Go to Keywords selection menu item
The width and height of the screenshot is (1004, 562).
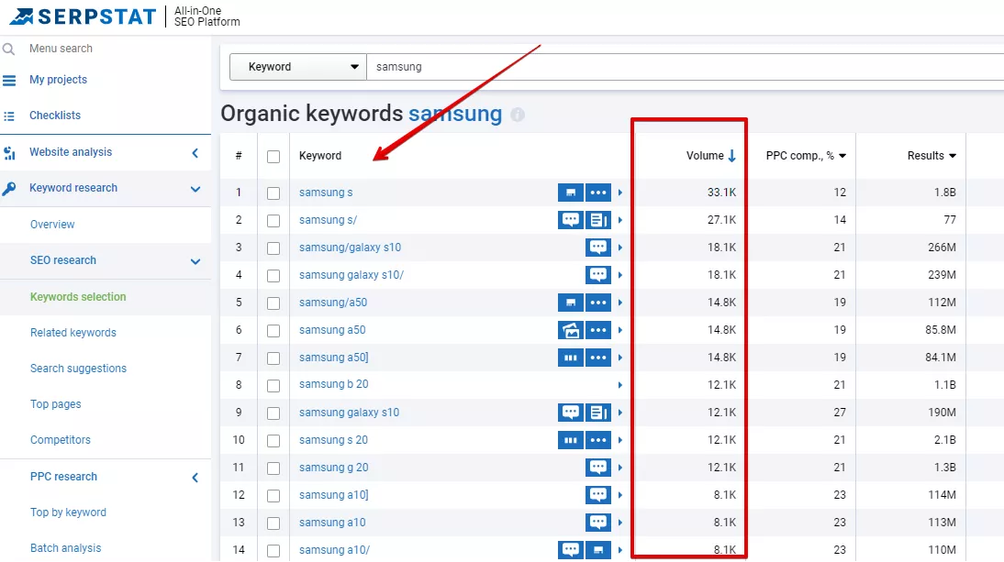[78, 297]
